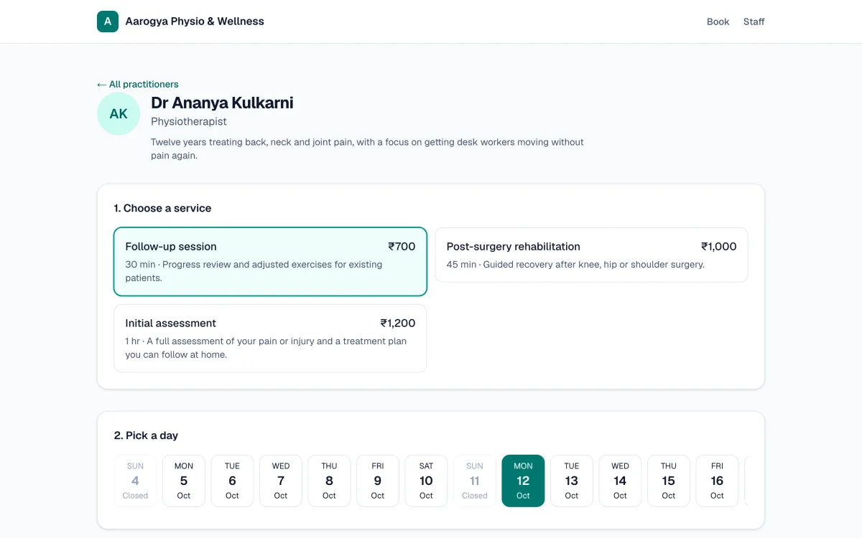This screenshot has height=538, width=862.
Task: Open the Staff navigation link
Action: (x=754, y=22)
